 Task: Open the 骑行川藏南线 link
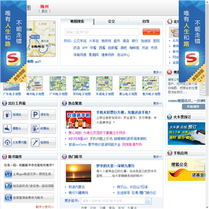(78, 193)
